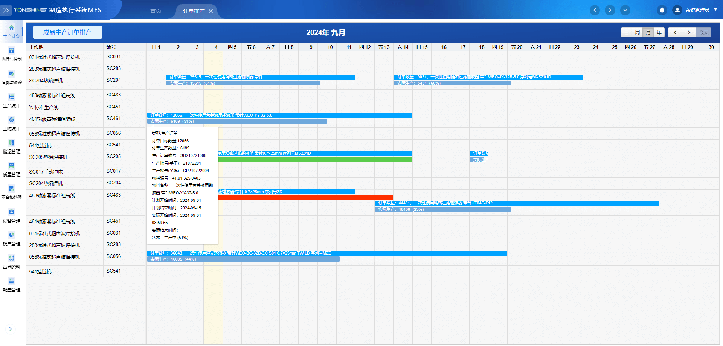Go to next month with right arrow
This screenshot has width=723, height=346.
689,32
